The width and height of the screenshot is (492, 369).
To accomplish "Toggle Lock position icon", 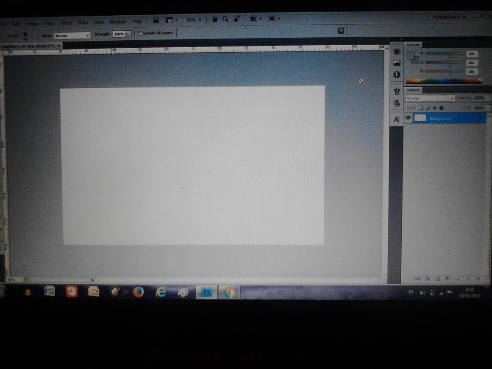I will [x=434, y=108].
